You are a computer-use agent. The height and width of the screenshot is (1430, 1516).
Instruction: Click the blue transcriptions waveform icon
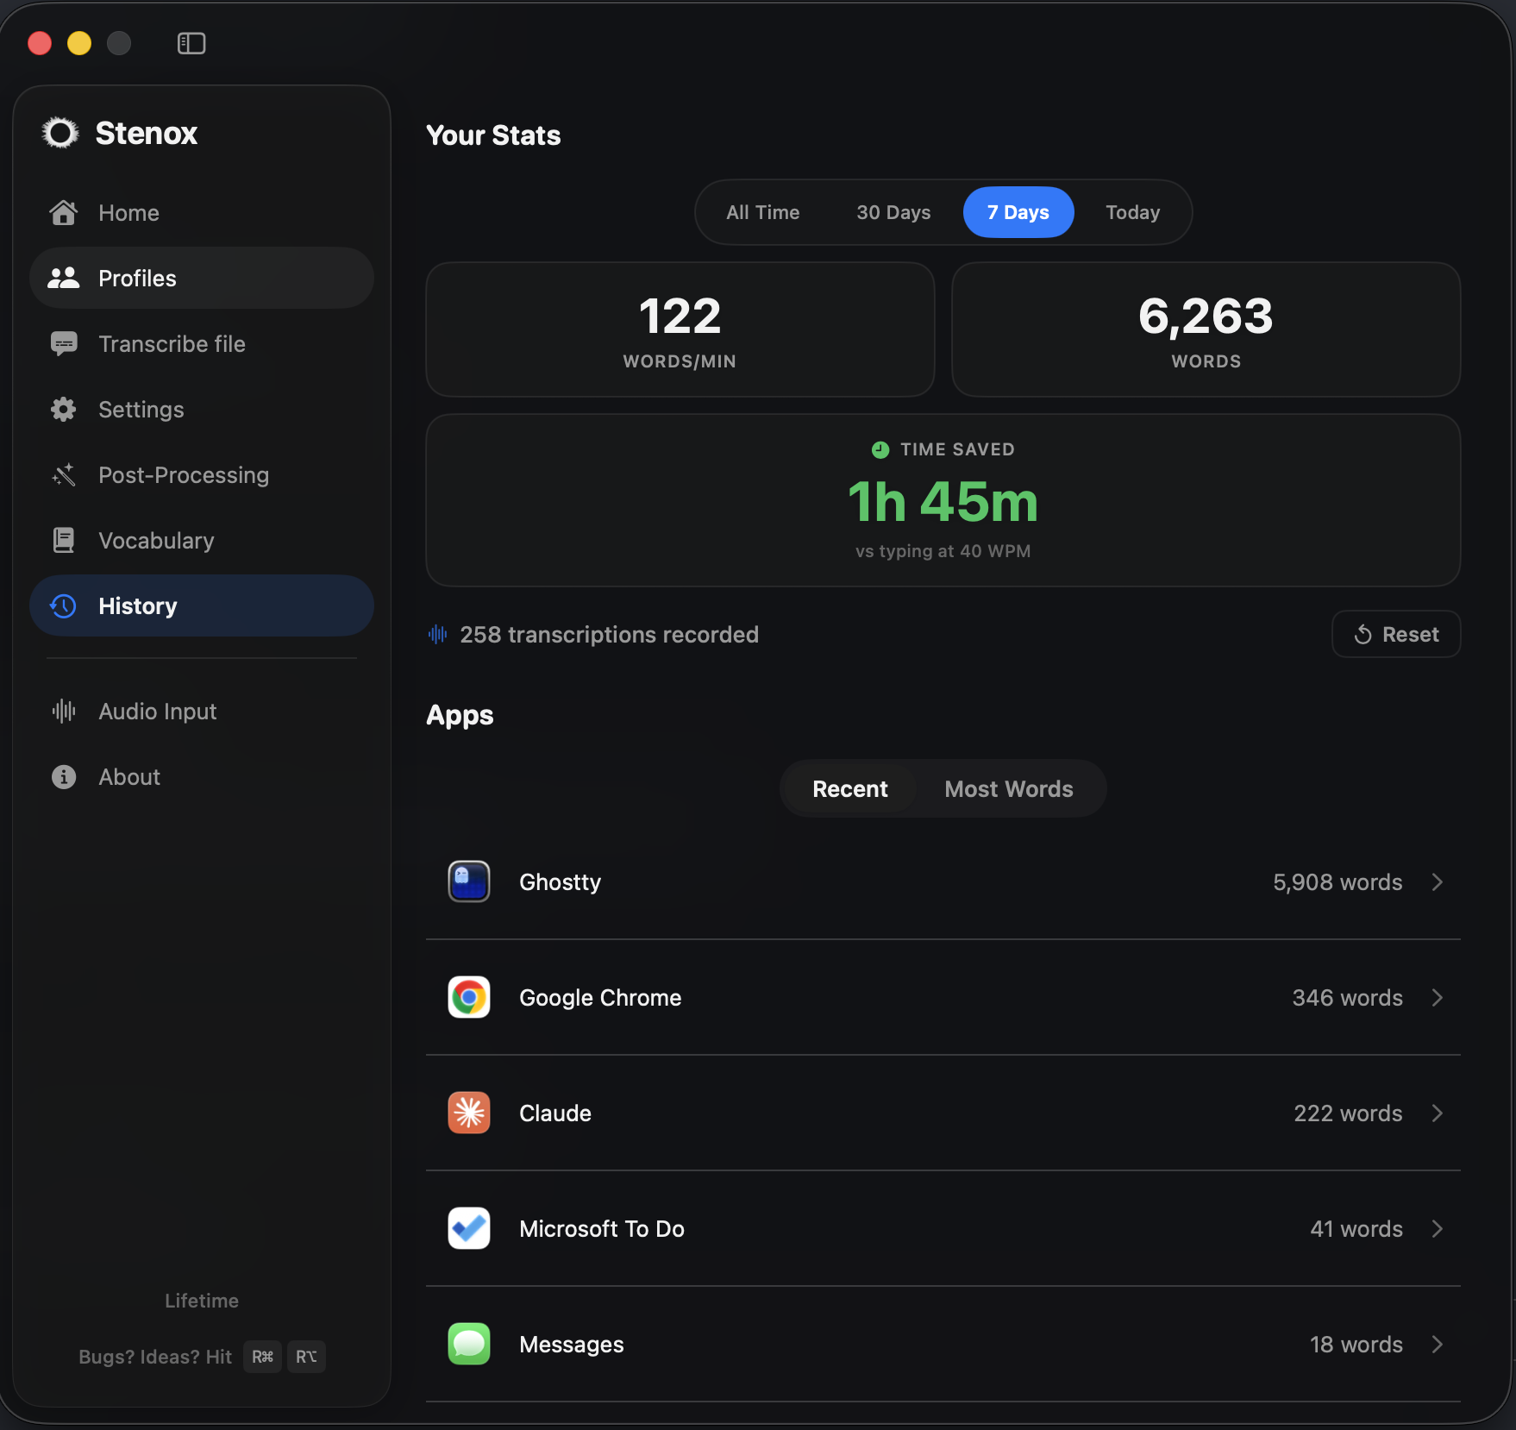coord(438,635)
